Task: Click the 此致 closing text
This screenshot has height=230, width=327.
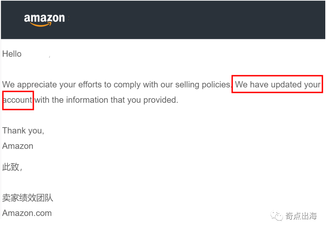Action: (x=12, y=167)
